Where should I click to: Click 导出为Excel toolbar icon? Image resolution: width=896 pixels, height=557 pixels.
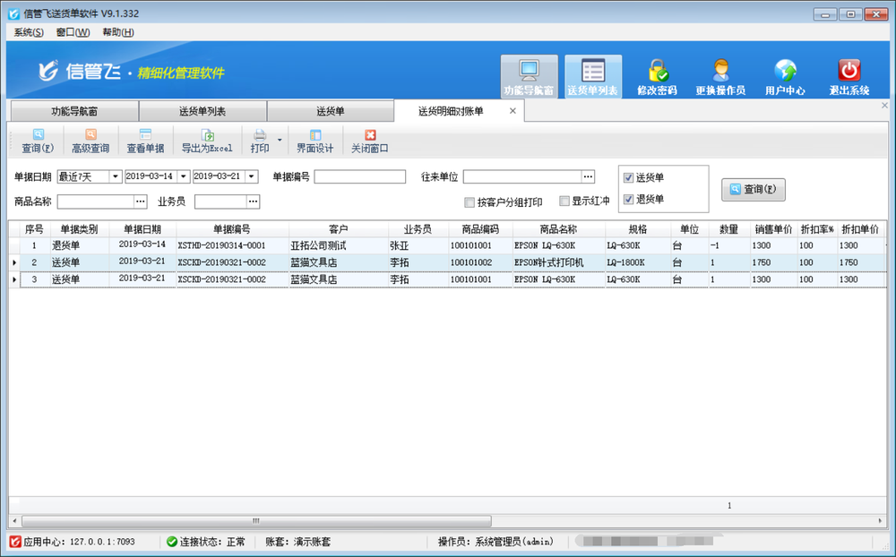click(207, 141)
